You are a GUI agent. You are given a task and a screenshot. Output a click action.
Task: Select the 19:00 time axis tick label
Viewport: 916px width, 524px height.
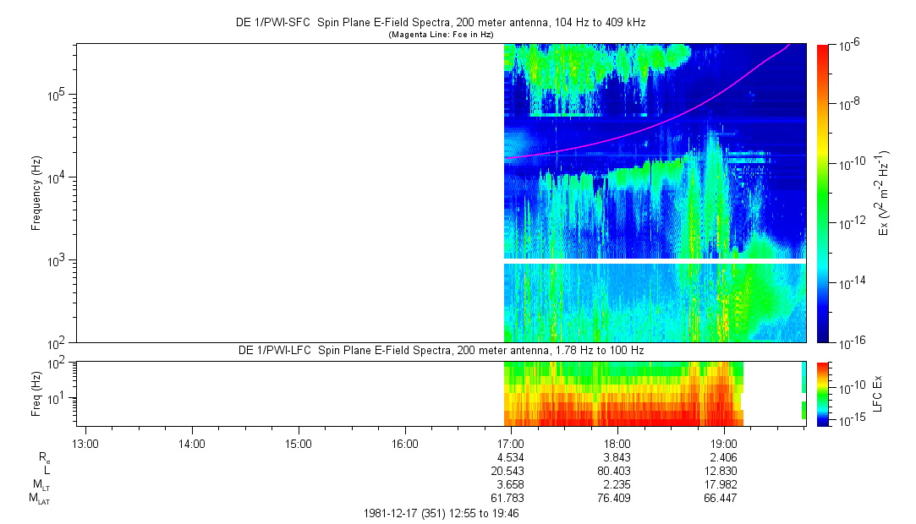pyautogui.click(x=724, y=443)
